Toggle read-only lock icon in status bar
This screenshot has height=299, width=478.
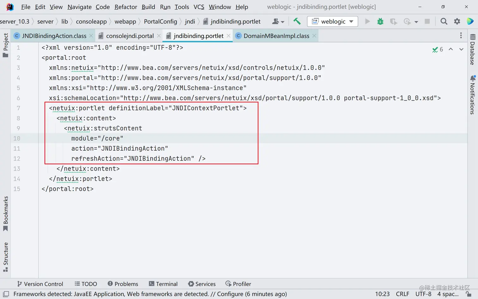coord(469,294)
